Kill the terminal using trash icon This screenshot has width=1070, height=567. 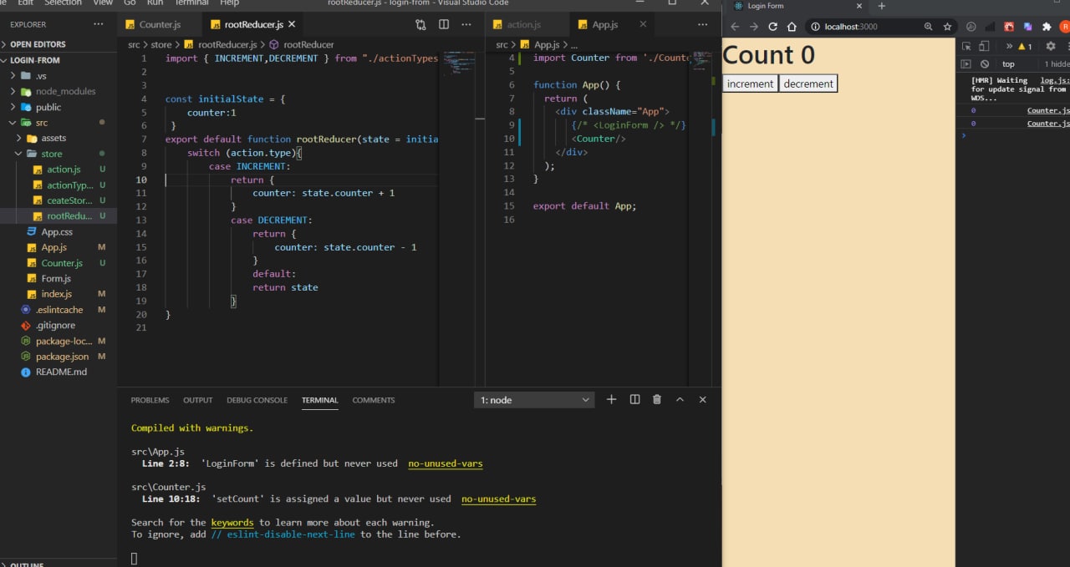pyautogui.click(x=657, y=400)
